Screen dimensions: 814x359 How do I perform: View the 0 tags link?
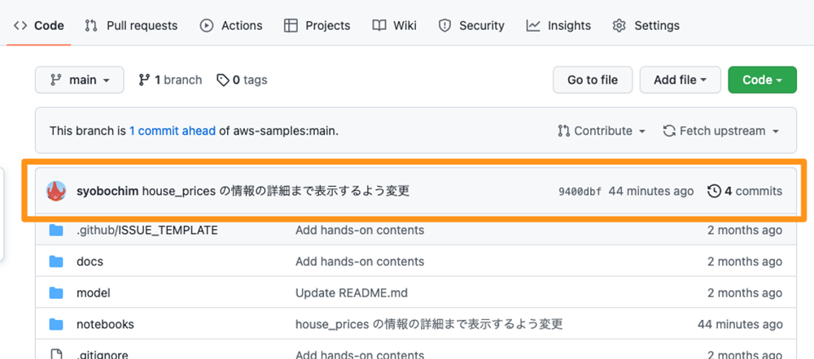coord(242,80)
